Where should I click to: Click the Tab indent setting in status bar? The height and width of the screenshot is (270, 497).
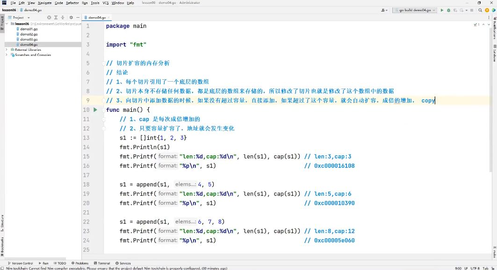(485, 268)
